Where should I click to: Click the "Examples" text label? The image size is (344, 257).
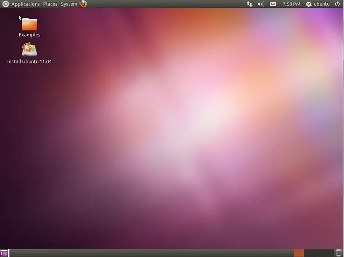29,35
